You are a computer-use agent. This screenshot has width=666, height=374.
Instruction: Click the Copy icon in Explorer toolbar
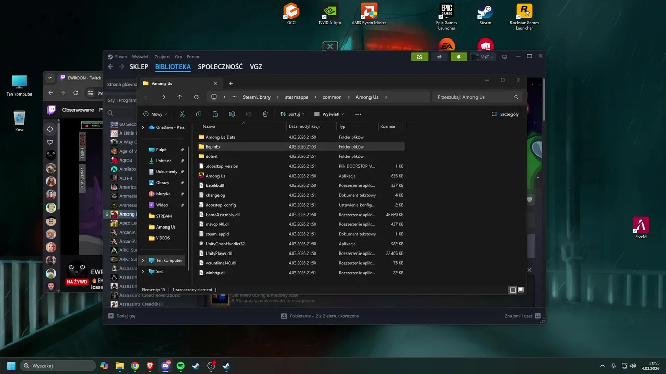(x=198, y=114)
